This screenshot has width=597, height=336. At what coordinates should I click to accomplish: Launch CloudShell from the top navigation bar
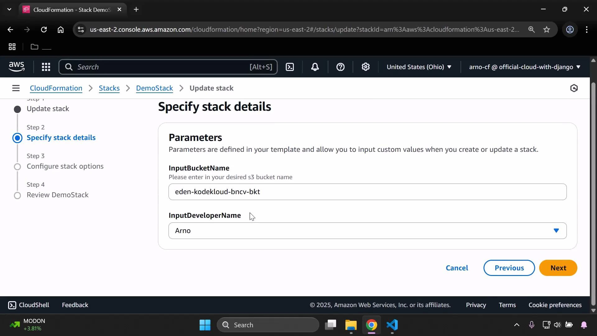pos(290,67)
